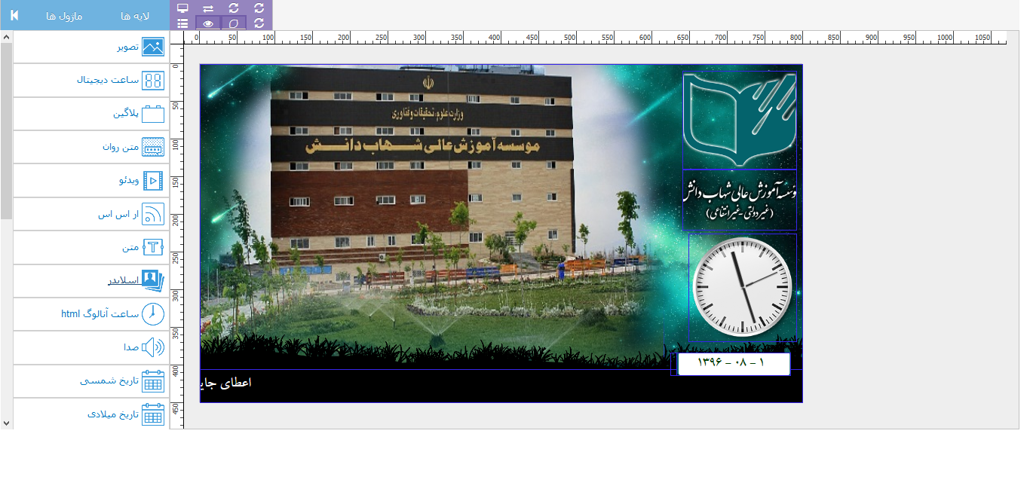
Task: Add the scrolling text (متن روان) module
Action: coord(91,147)
